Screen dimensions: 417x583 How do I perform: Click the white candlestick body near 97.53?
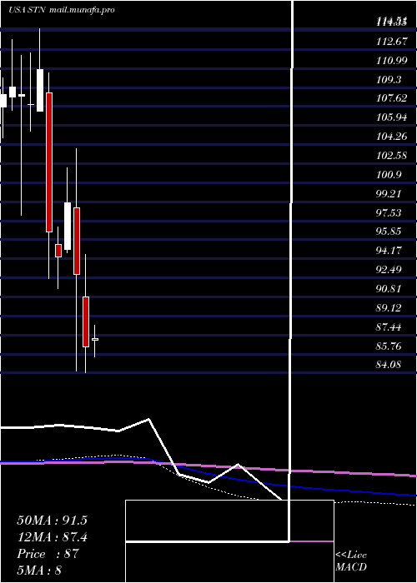click(68, 226)
